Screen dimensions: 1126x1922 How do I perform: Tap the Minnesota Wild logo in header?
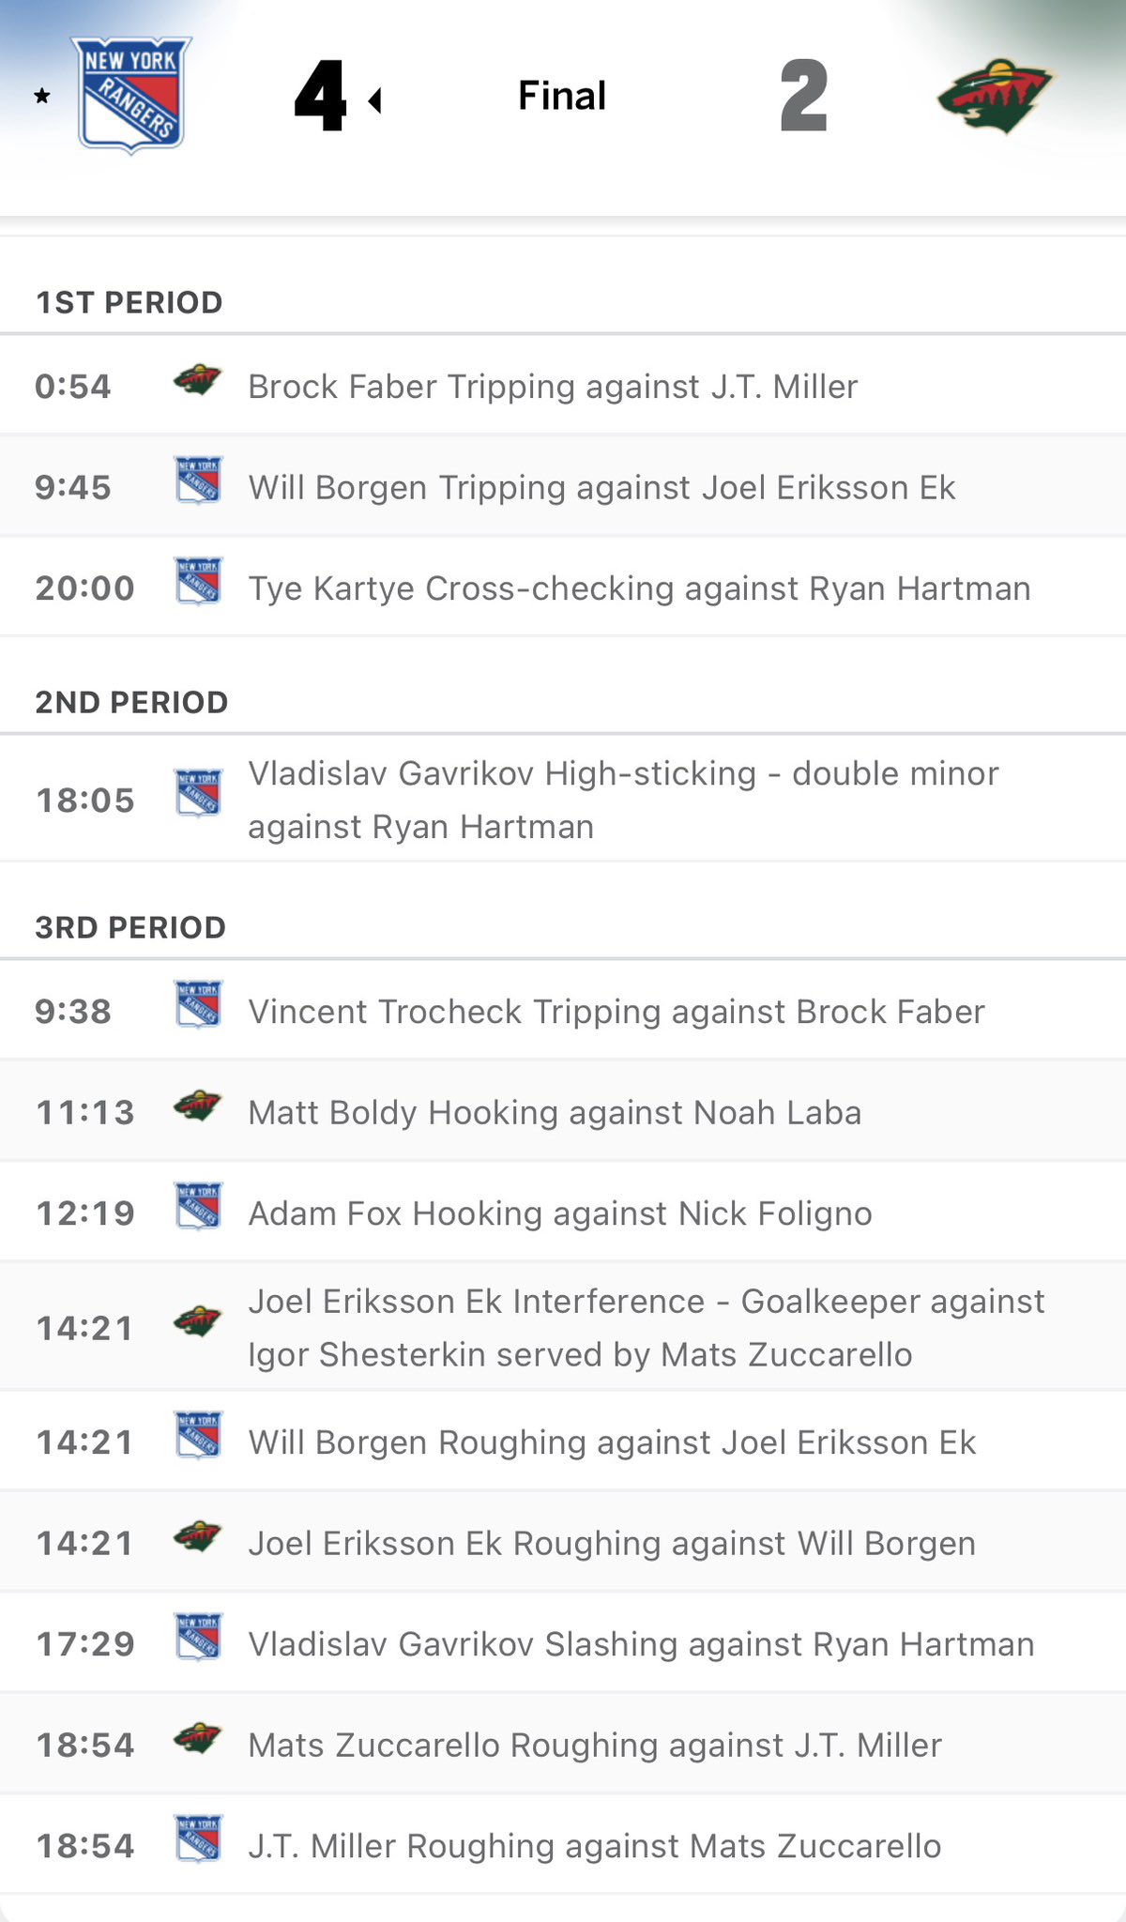point(996,97)
